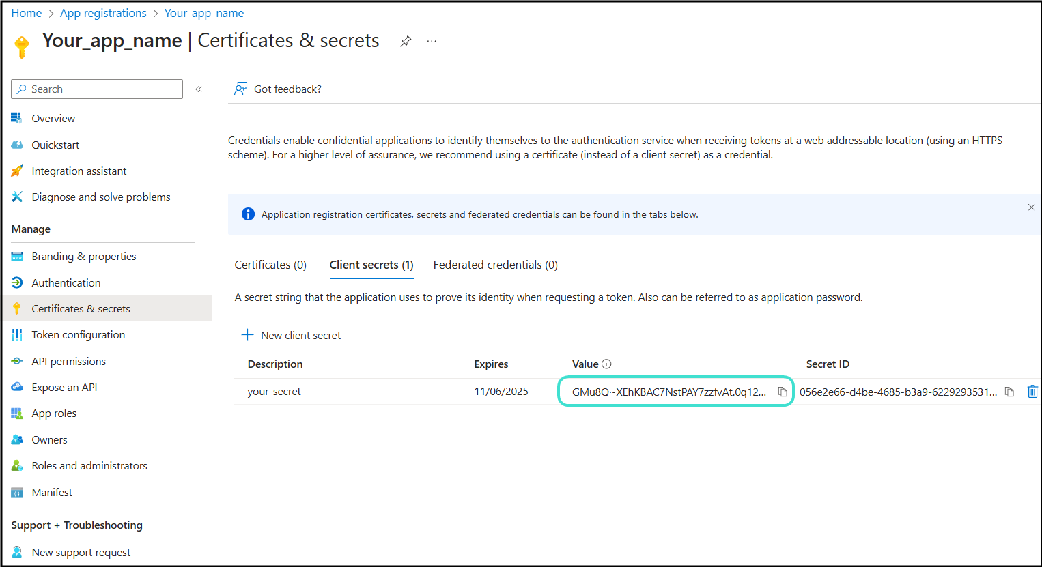The image size is (1042, 567).
Task: Click the API permissions icon
Action: (17, 361)
